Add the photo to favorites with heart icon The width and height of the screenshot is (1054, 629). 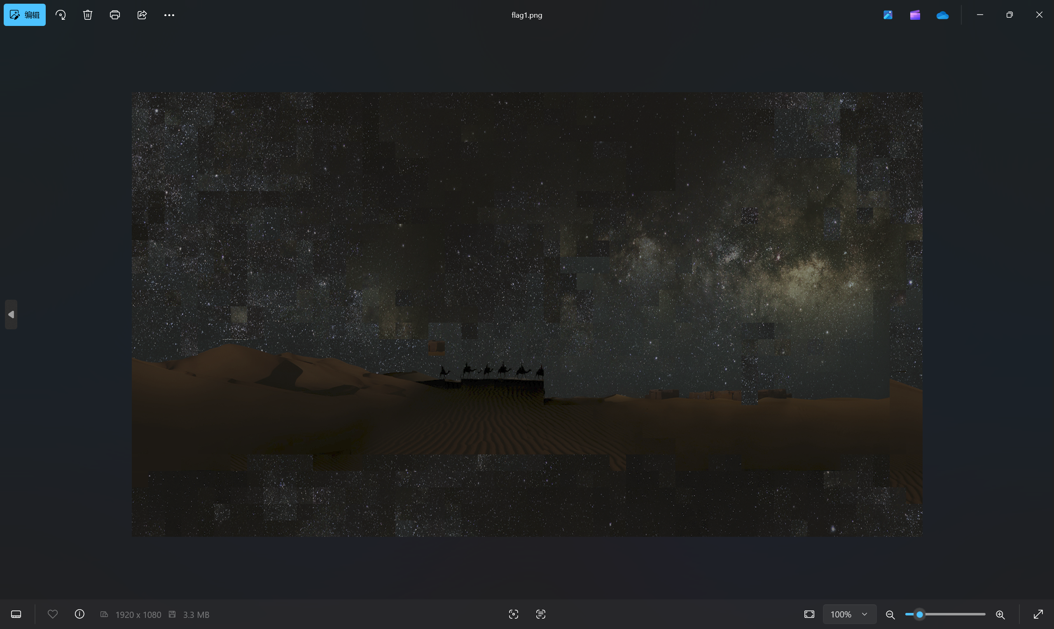click(x=53, y=614)
